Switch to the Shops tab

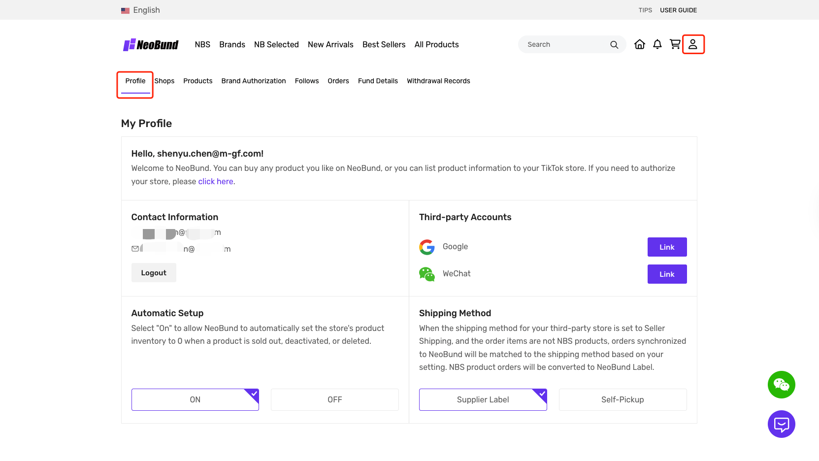164,81
